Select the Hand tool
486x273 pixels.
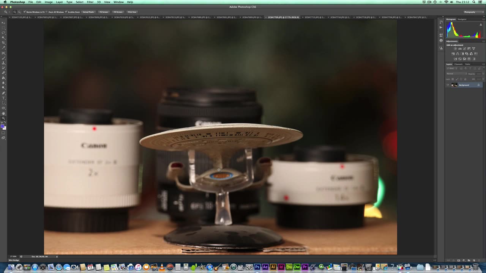click(4, 113)
